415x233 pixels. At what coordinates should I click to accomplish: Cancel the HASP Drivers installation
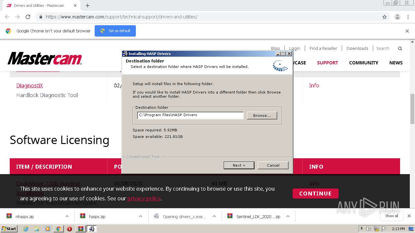[273, 165]
